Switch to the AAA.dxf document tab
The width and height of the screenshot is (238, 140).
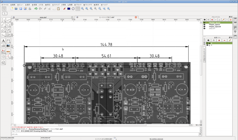click(43, 17)
